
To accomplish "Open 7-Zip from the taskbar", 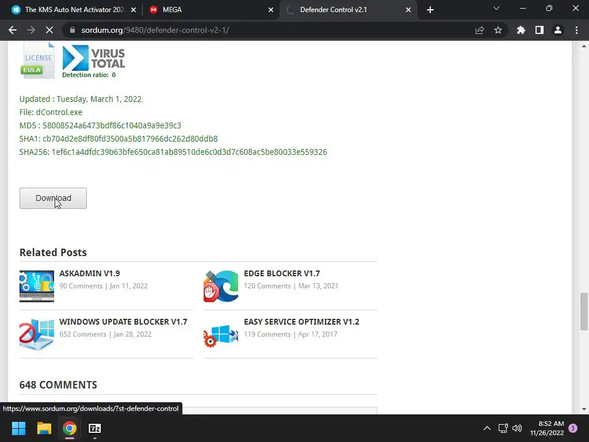I will pyautogui.click(x=95, y=428).
